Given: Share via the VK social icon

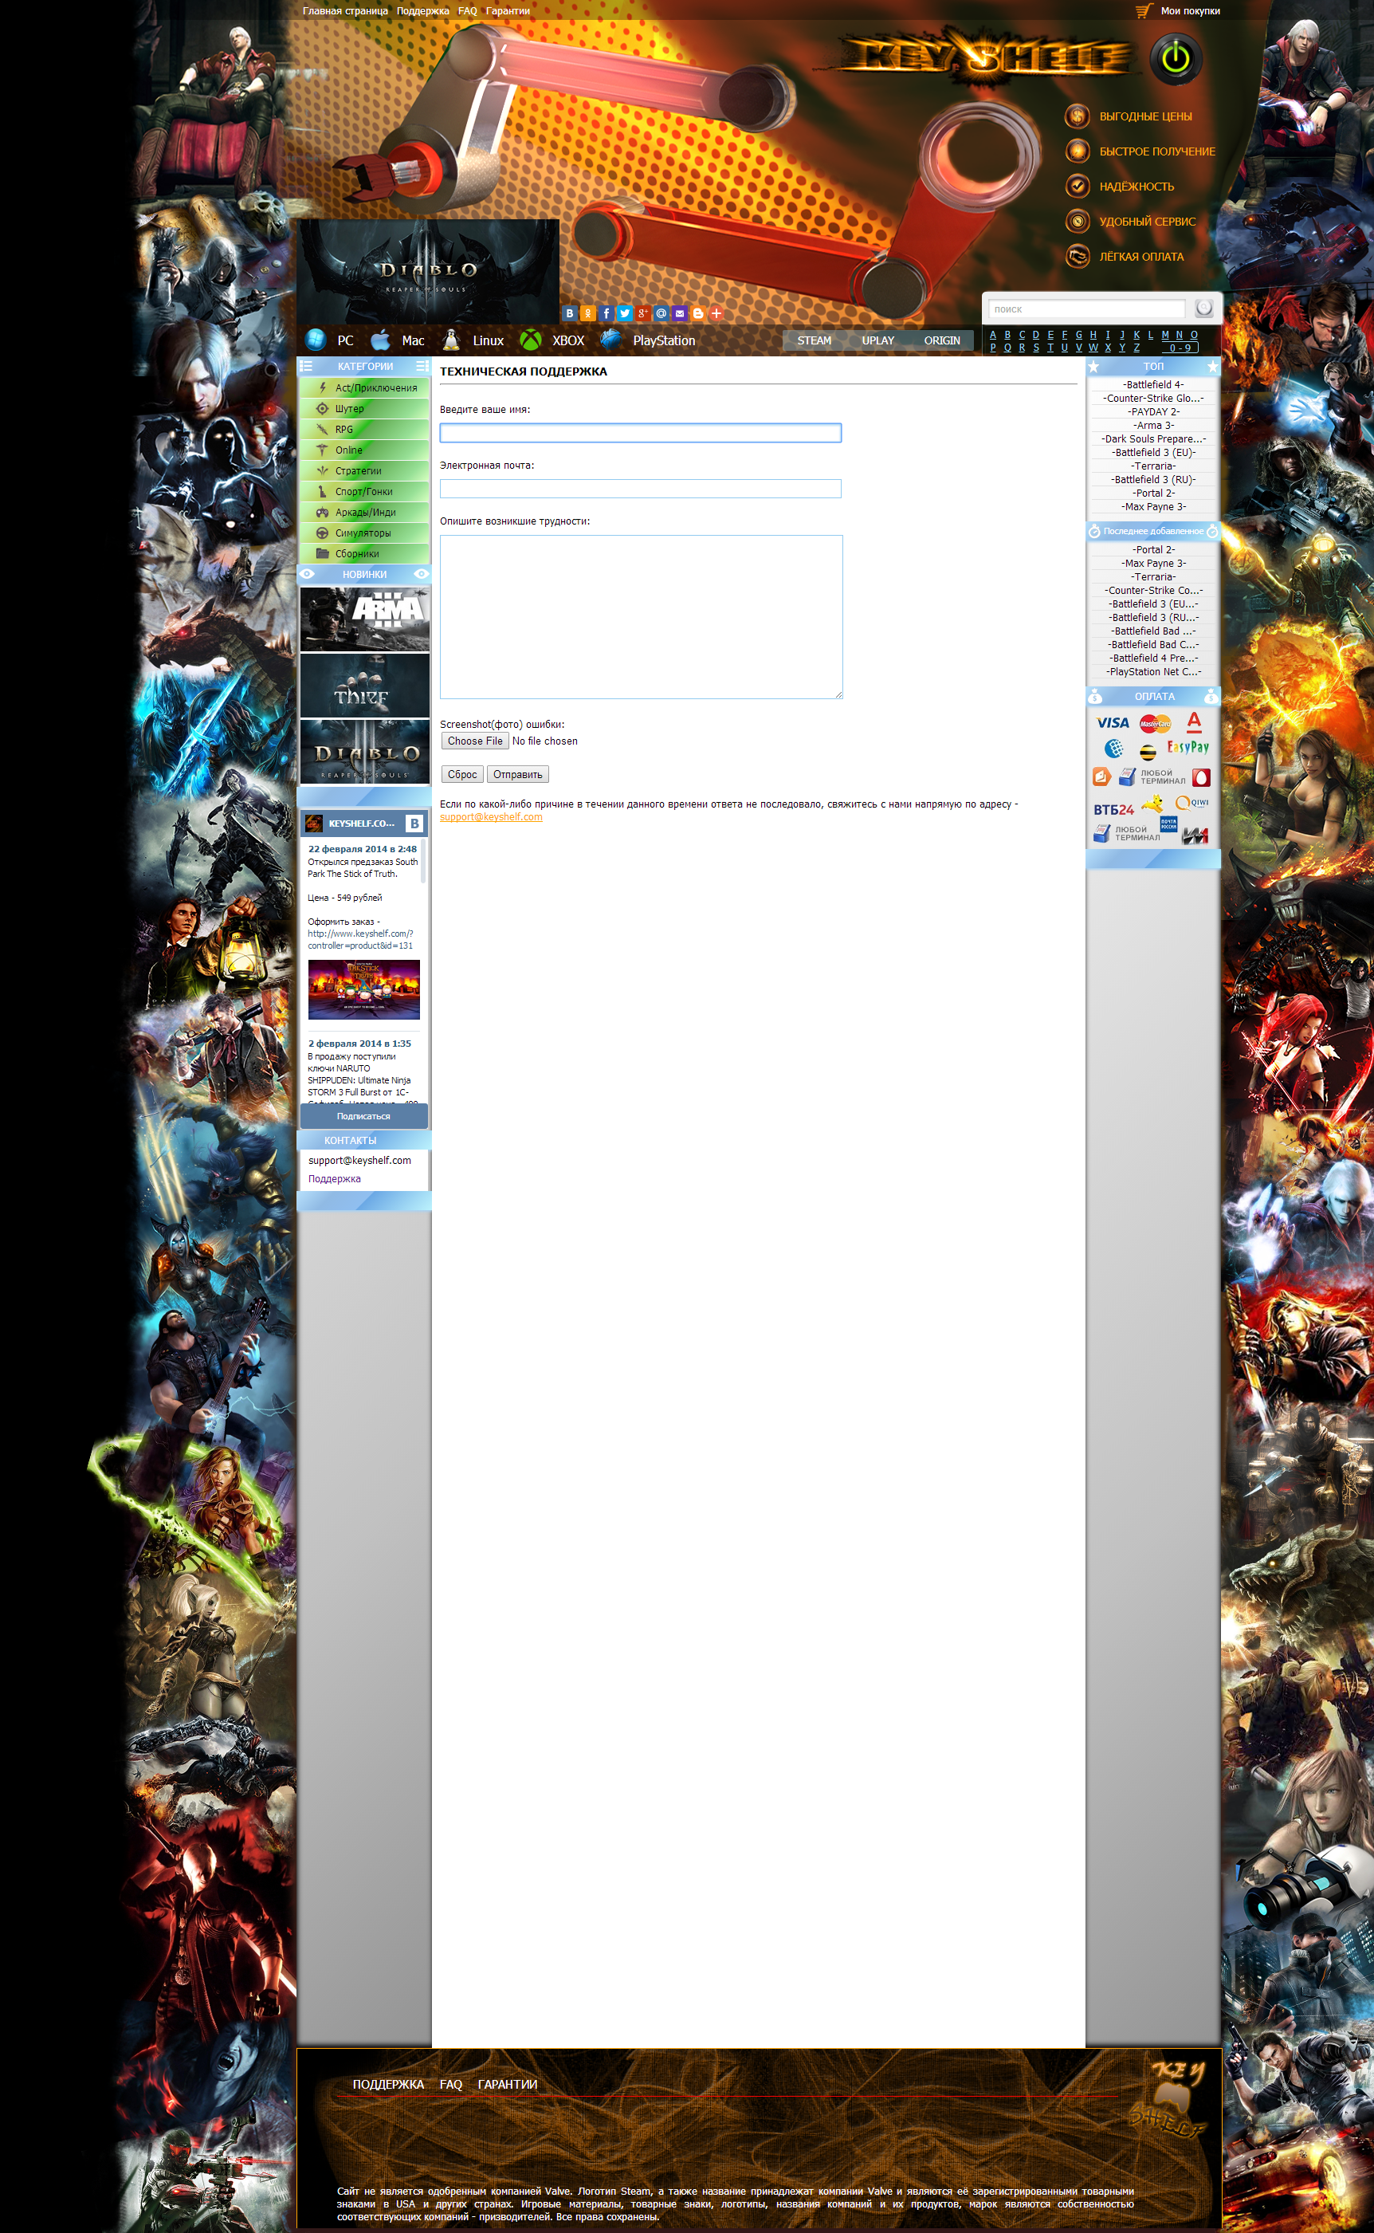Looking at the screenshot, I should pos(570,313).
